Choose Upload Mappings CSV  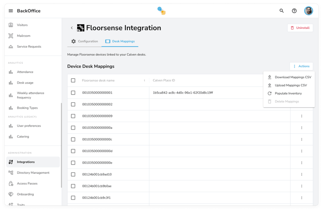[x=289, y=85]
